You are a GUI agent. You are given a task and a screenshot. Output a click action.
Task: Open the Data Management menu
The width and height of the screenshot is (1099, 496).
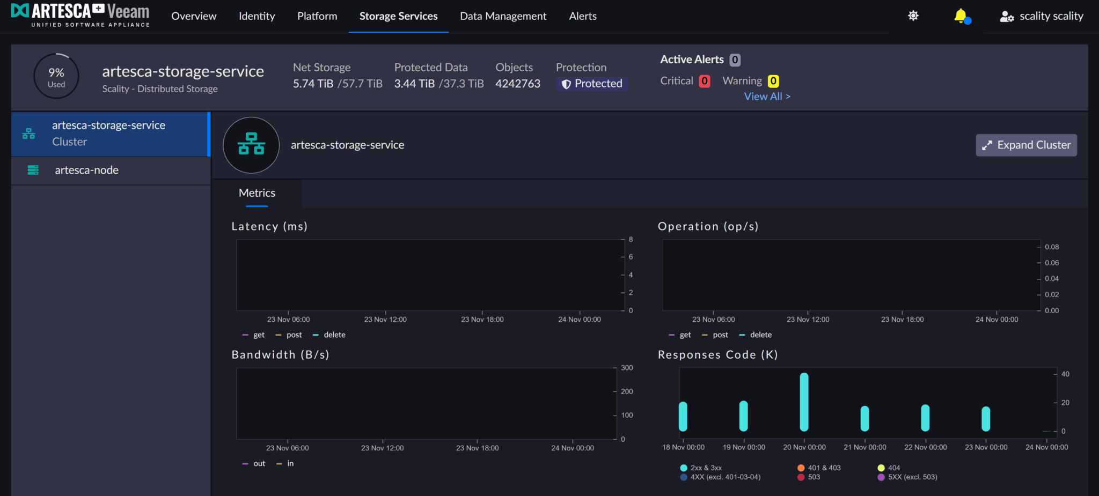click(503, 16)
